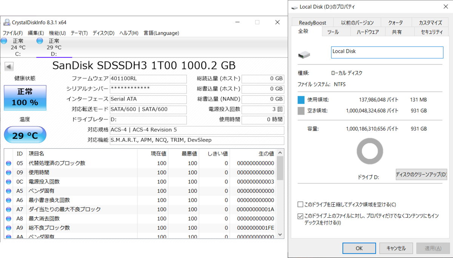453x258 pixels.
Task: Click the CrystalDiskInfo title bar app icon
Action: (x=7, y=23)
